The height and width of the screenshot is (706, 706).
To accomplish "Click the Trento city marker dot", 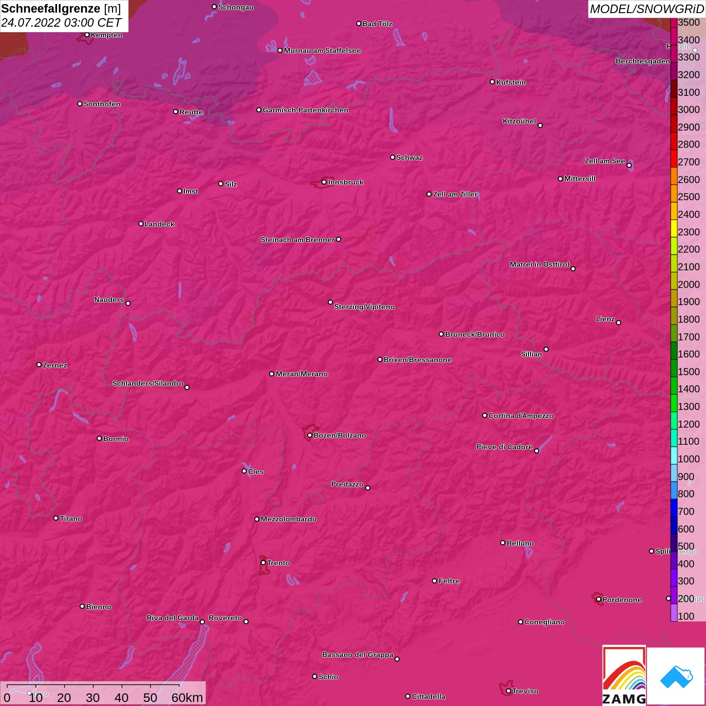I will pyautogui.click(x=263, y=563).
